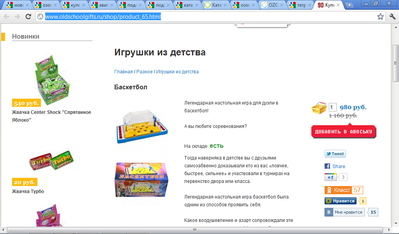The width and height of the screenshot is (399, 234).
Task: Open a new browser tab
Action: click(x=350, y=5)
